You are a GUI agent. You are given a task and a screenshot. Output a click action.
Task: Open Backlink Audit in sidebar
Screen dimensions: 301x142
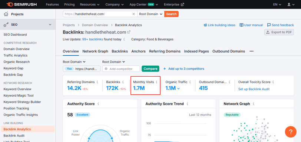tap(14, 136)
